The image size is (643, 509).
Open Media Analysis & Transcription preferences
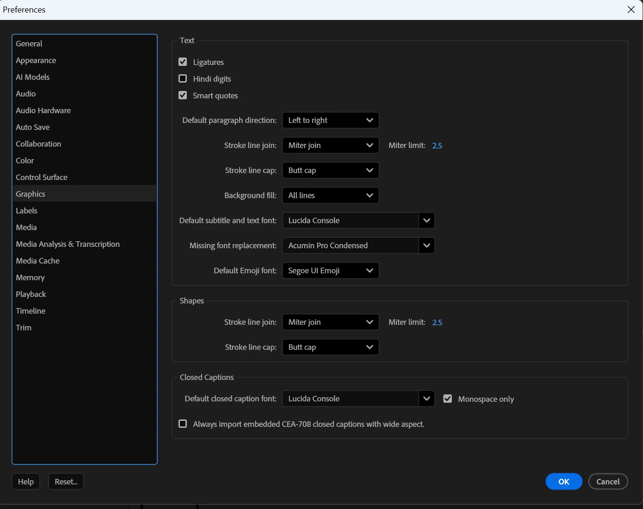pos(84,244)
